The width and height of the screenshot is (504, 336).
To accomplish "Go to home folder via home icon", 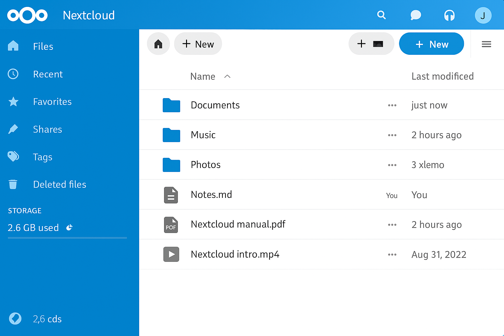I will [x=158, y=44].
